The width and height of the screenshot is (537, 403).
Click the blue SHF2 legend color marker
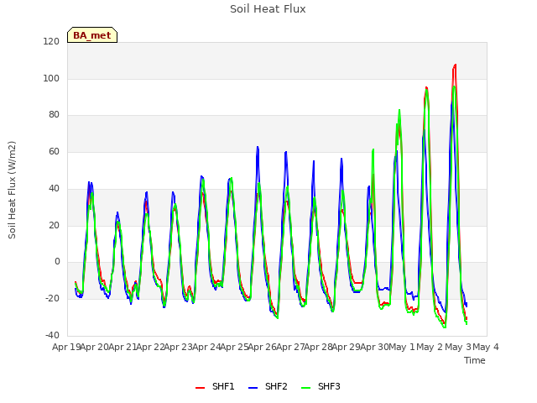click(x=253, y=388)
